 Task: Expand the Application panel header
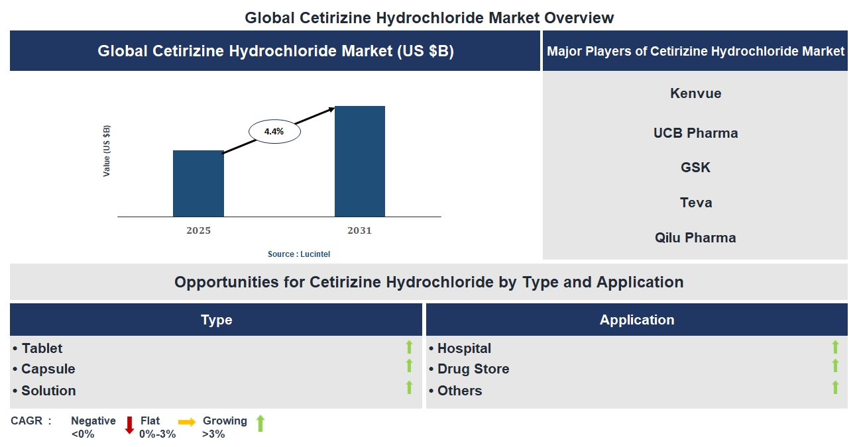[637, 319]
